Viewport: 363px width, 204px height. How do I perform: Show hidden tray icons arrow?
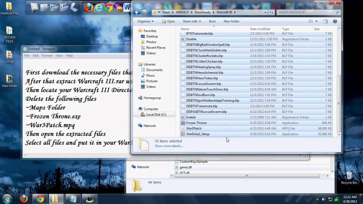317,199
